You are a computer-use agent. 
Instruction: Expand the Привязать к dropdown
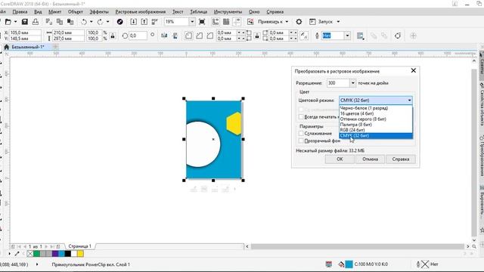click(x=287, y=22)
